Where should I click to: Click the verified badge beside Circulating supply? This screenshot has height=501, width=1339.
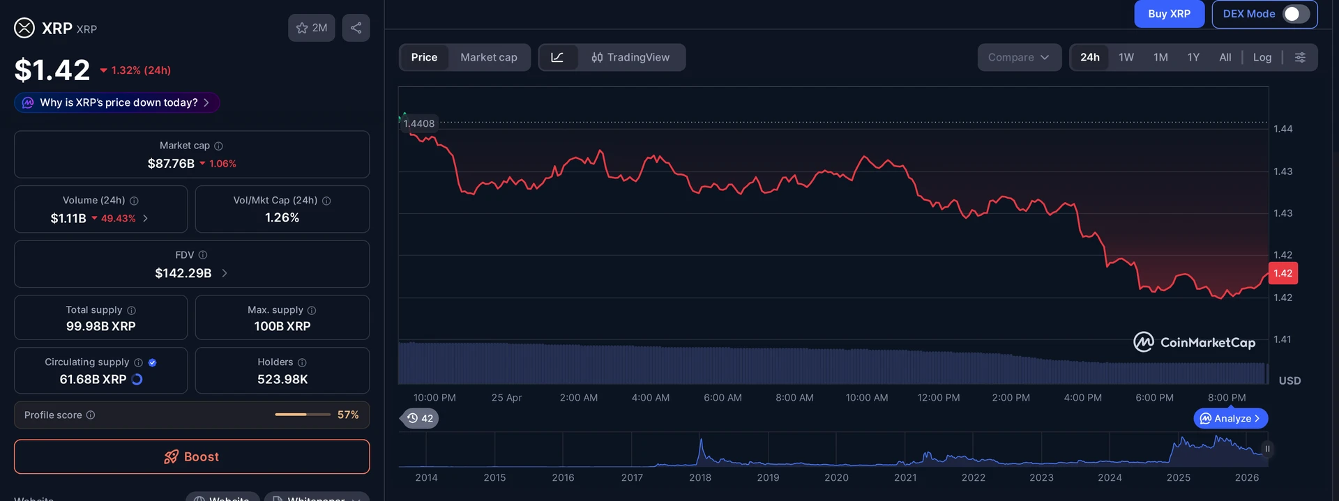(x=153, y=362)
